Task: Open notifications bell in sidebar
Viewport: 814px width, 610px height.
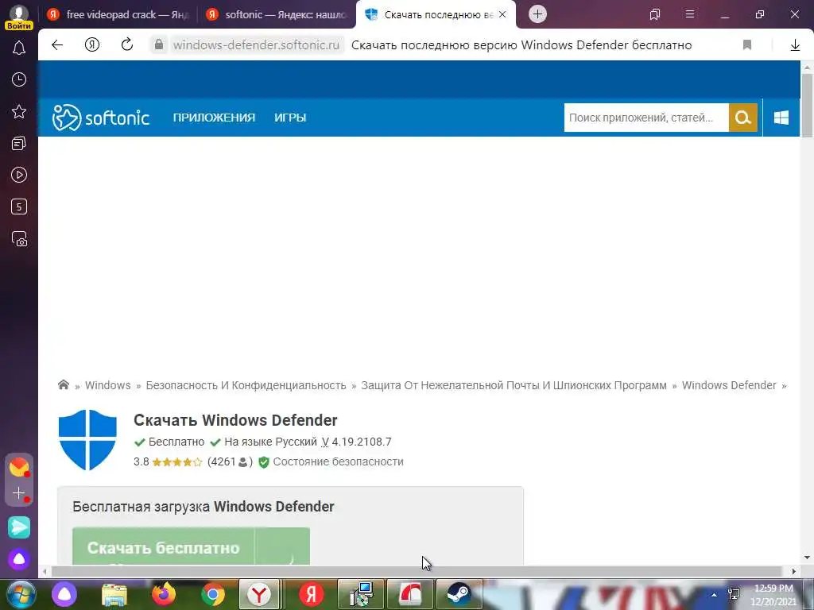Action: tap(19, 48)
